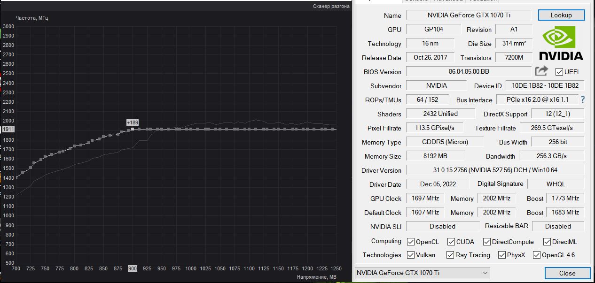Toggle the CUDA checkbox

(451, 242)
